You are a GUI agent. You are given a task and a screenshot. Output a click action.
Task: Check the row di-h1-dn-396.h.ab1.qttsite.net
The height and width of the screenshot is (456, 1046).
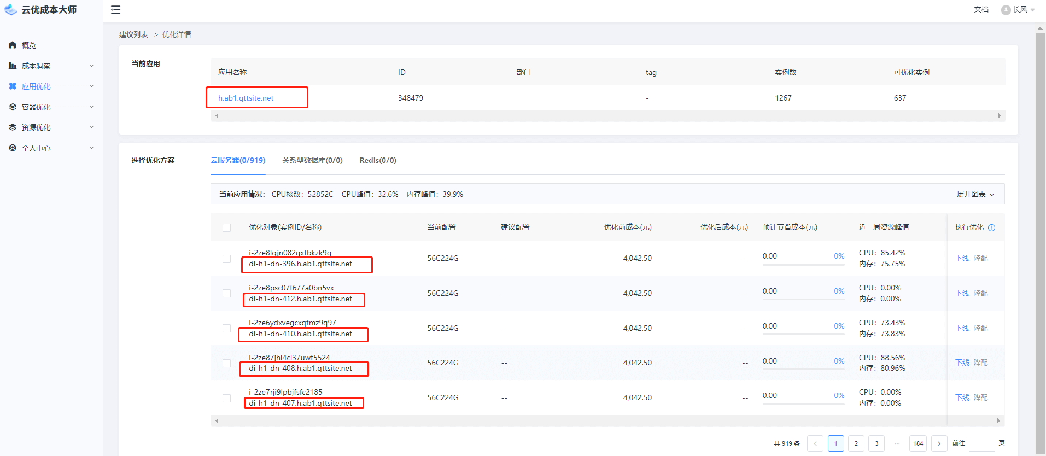click(226, 259)
